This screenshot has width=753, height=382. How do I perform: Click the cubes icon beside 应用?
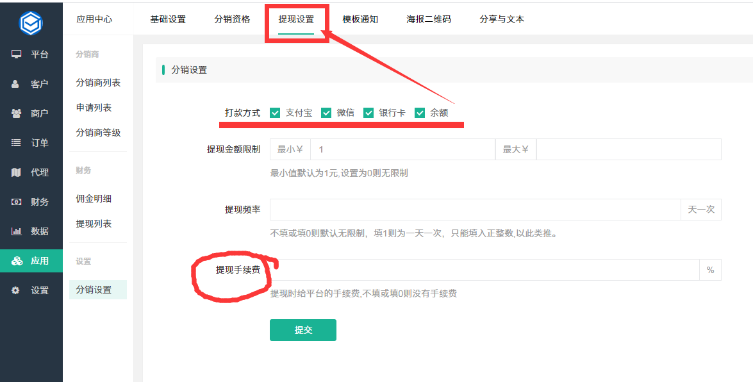coord(17,261)
